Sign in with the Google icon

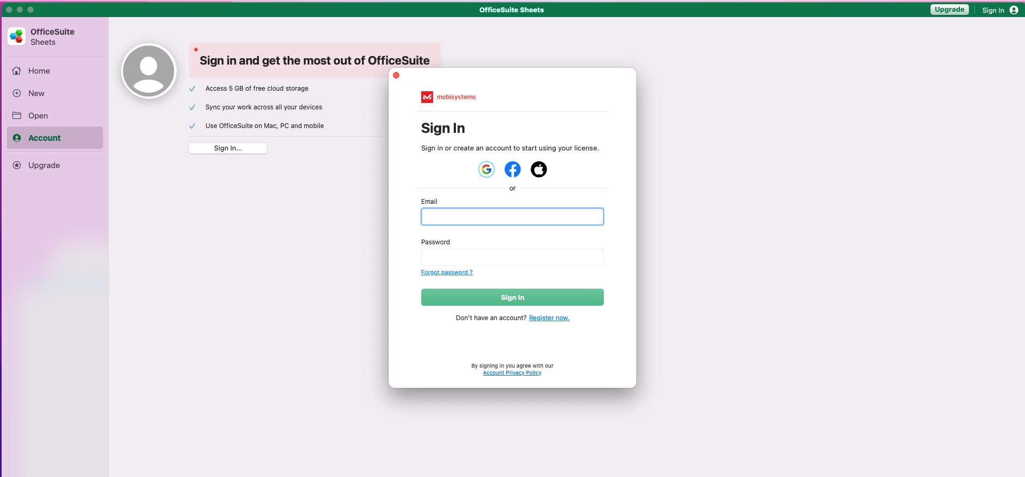[486, 170]
